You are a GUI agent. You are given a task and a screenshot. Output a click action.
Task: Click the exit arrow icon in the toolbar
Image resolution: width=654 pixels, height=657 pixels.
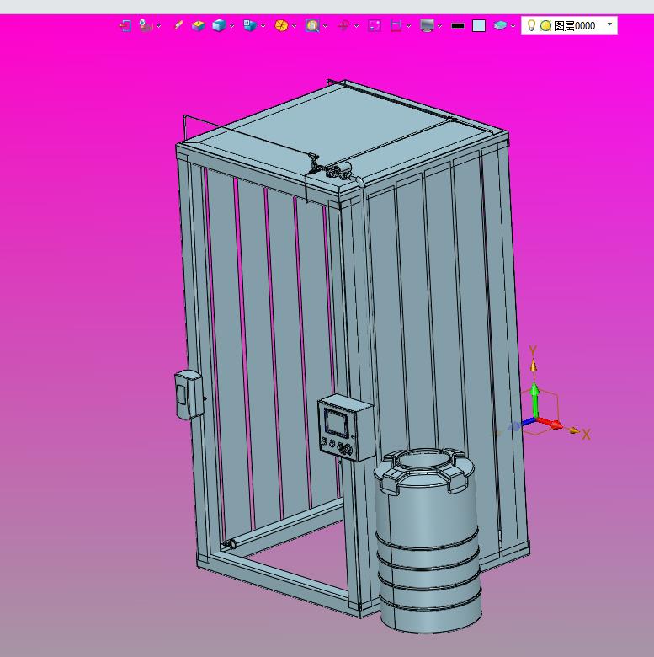tap(125, 26)
